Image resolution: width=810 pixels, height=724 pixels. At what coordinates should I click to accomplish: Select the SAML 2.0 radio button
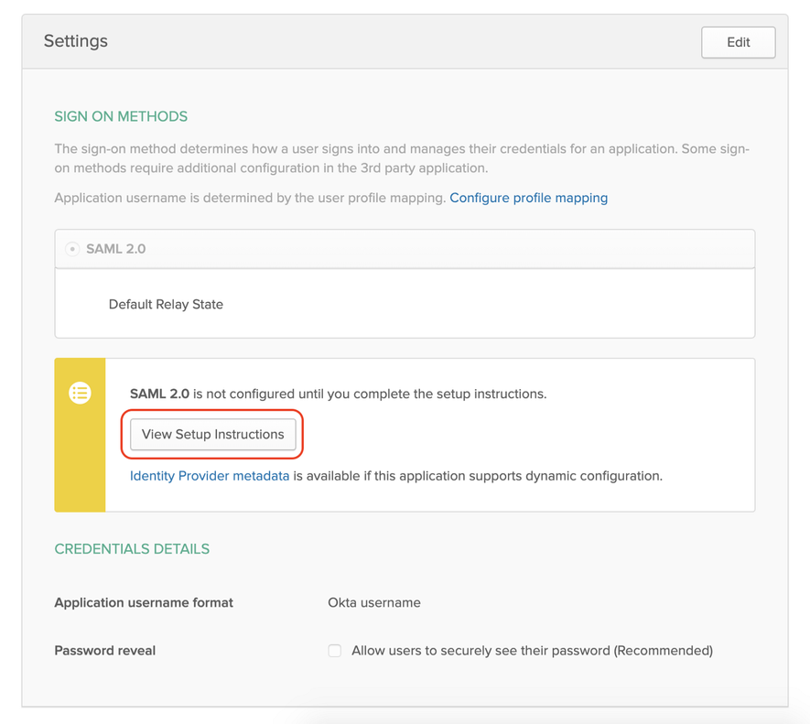(71, 248)
